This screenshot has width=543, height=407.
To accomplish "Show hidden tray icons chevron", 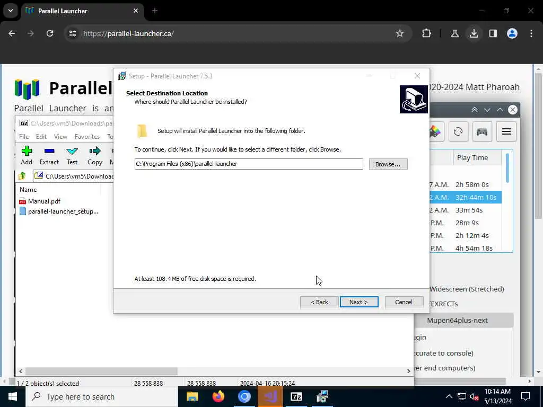I will click(x=449, y=396).
